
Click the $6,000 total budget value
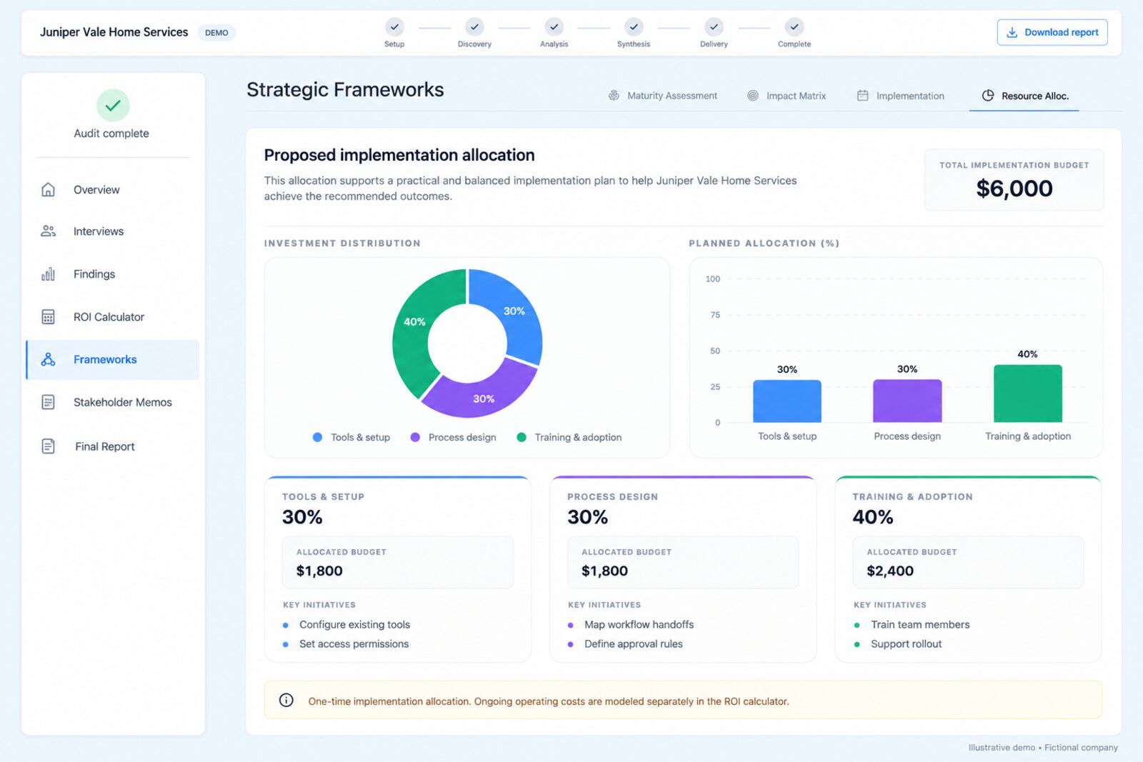click(x=1014, y=189)
